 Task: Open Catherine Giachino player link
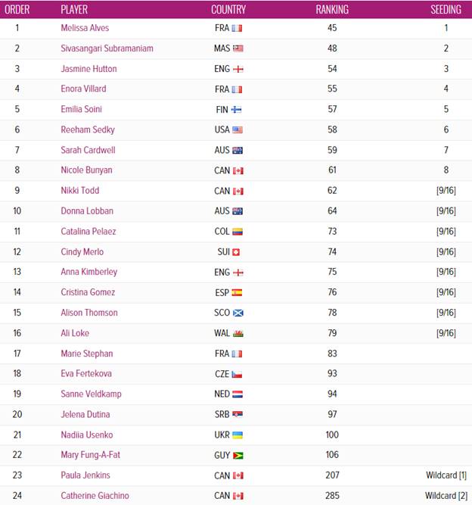[x=95, y=496]
